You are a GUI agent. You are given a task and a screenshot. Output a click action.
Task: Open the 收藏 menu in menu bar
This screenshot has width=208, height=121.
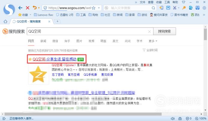[159, 2]
